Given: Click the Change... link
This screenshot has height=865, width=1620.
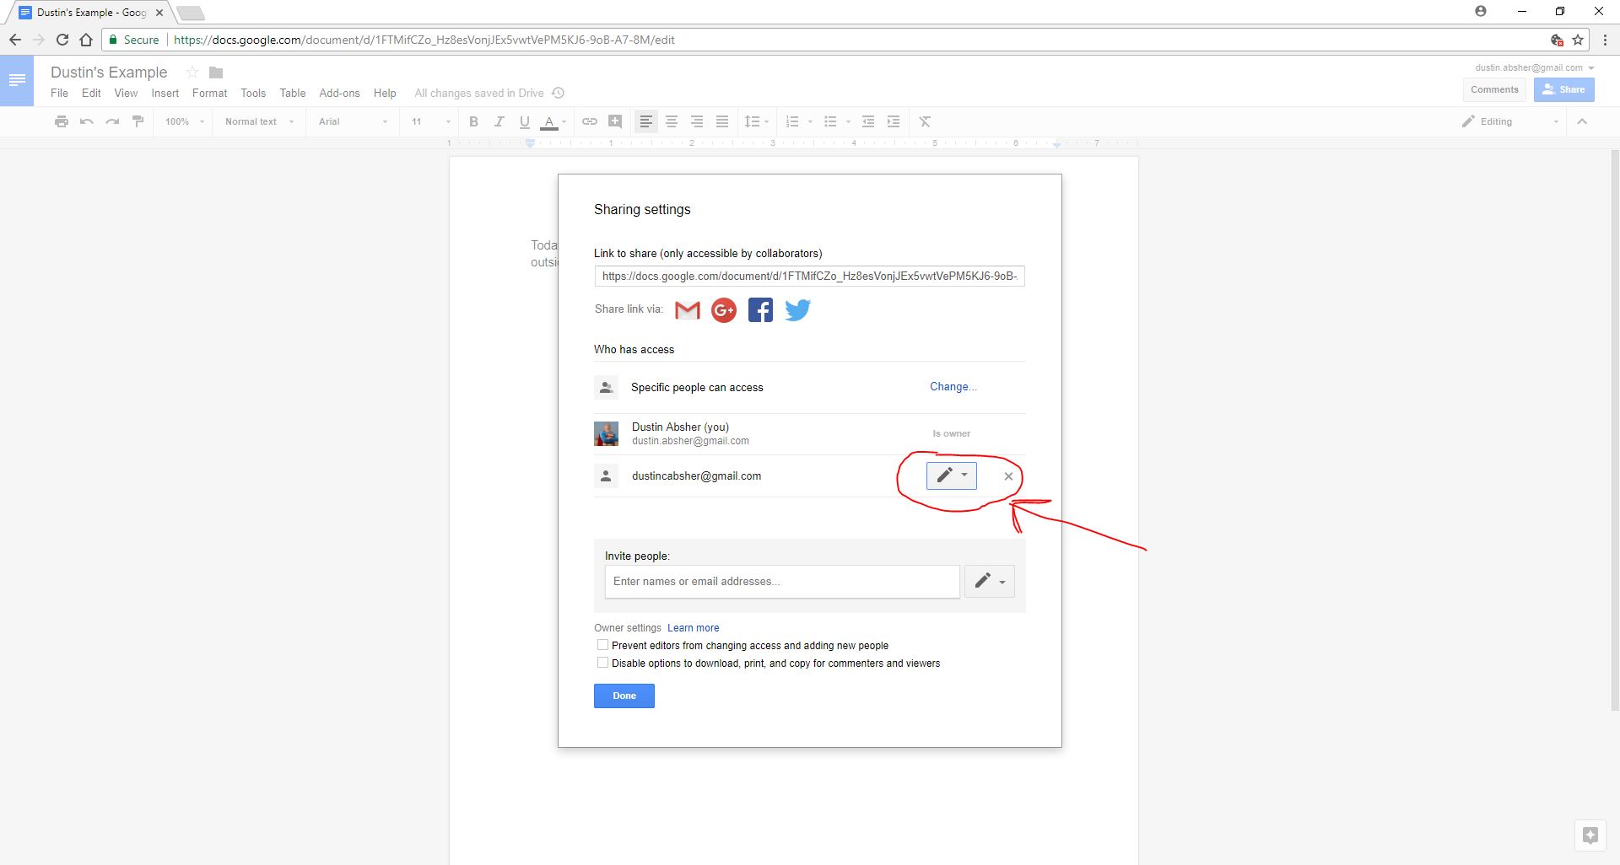Looking at the screenshot, I should pyautogui.click(x=953, y=386).
